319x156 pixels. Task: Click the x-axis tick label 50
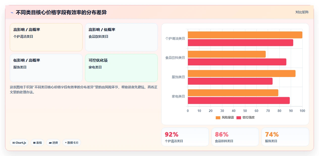(245, 111)
